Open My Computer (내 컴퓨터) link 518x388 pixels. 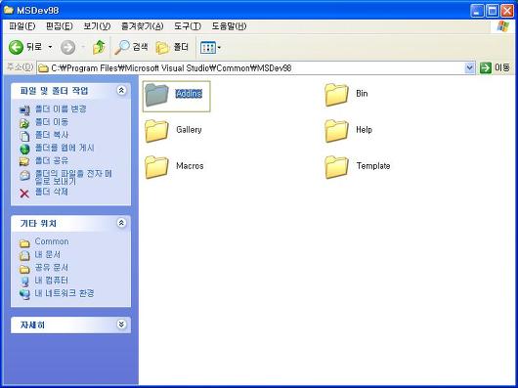(52, 280)
